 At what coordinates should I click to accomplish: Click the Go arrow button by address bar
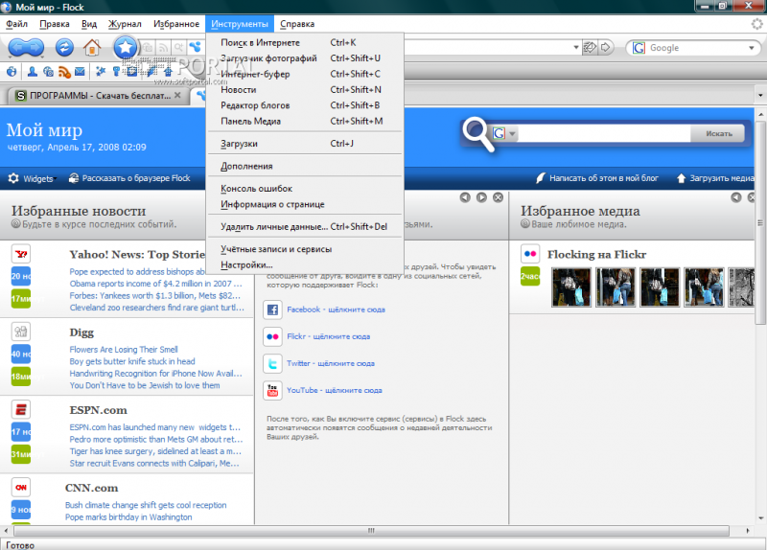click(x=606, y=47)
